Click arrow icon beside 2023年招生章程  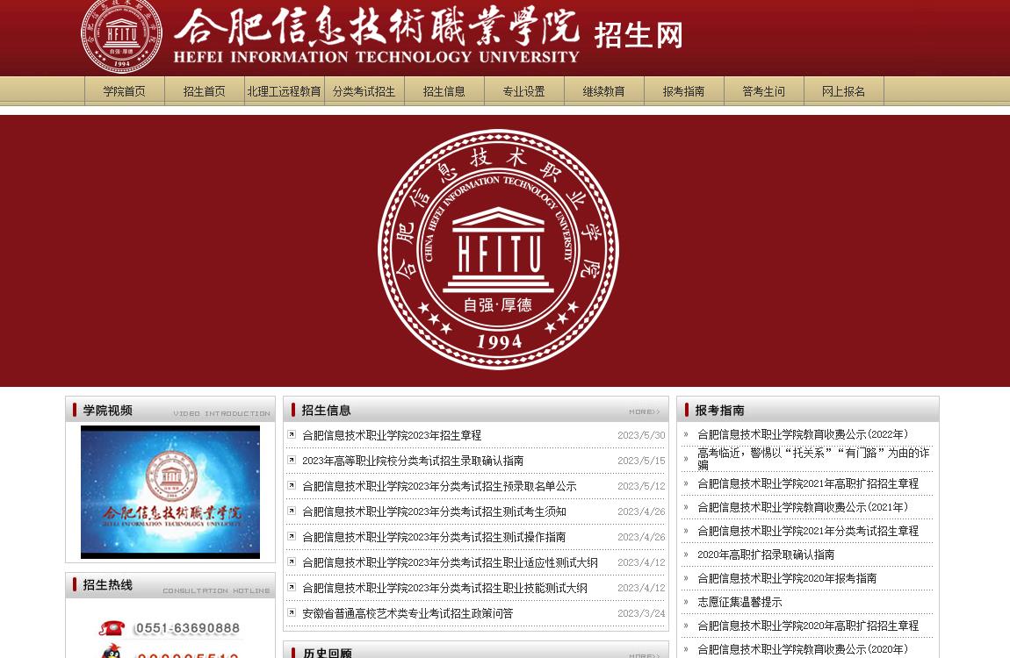pos(292,435)
